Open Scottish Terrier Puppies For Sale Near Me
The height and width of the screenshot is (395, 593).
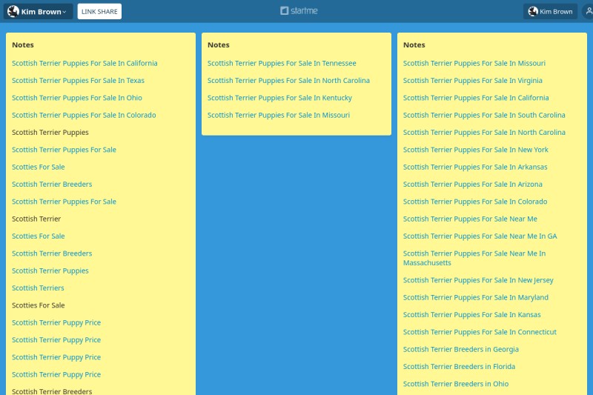[470, 219]
